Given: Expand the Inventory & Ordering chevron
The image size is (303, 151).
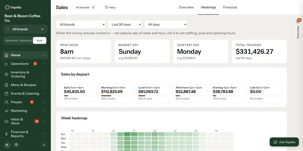Looking at the screenshot, I should point(45,74).
